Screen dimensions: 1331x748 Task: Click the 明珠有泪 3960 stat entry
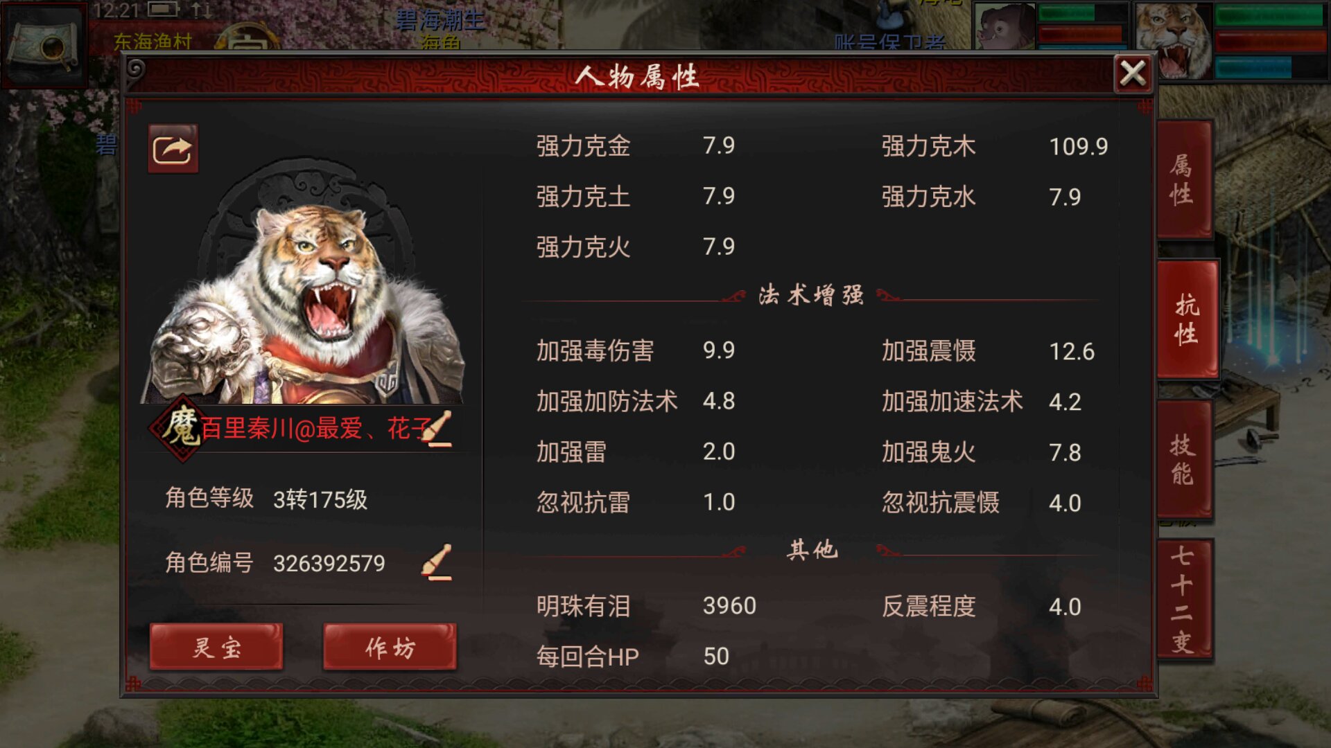click(x=646, y=606)
